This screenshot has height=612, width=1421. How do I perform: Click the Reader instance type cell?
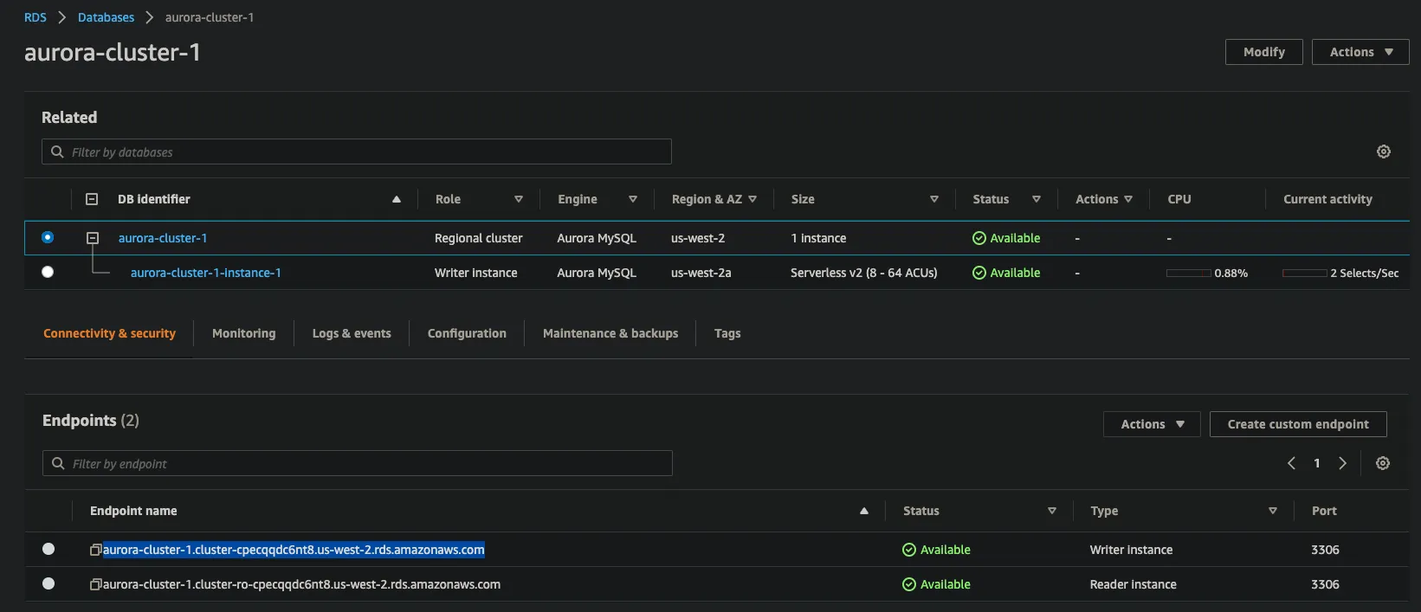(1134, 584)
